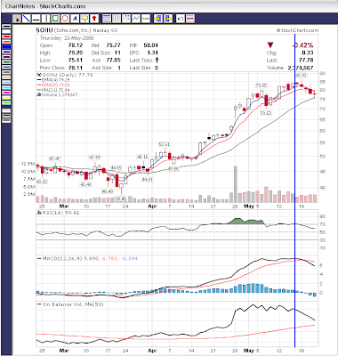Click the MA(21) legend label
The width and height of the screenshot is (338, 356).
[55, 90]
